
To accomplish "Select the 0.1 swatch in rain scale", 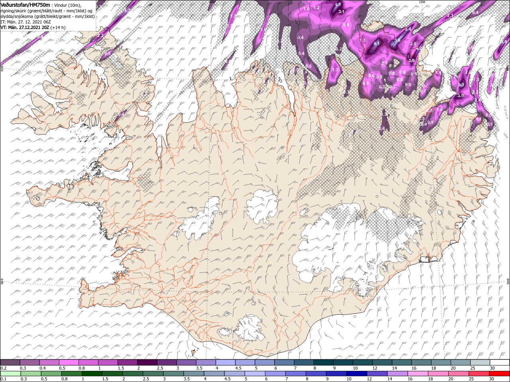I will [10, 373].
